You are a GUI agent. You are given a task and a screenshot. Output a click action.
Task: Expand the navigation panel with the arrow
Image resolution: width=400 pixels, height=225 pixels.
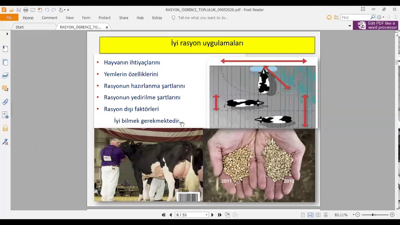[x=7, y=34]
